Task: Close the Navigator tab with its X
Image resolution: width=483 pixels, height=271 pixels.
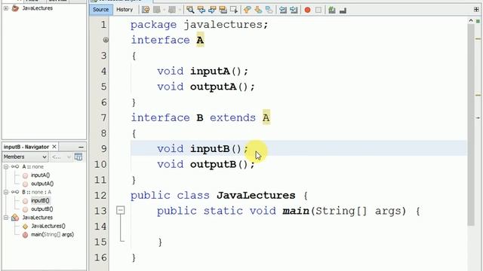Action: click(54, 147)
